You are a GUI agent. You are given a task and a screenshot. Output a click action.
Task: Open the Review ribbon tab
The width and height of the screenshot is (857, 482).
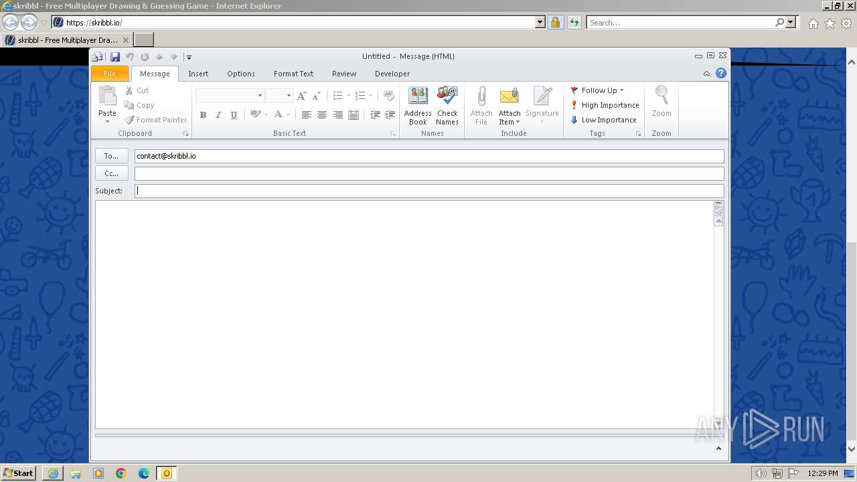tap(344, 74)
